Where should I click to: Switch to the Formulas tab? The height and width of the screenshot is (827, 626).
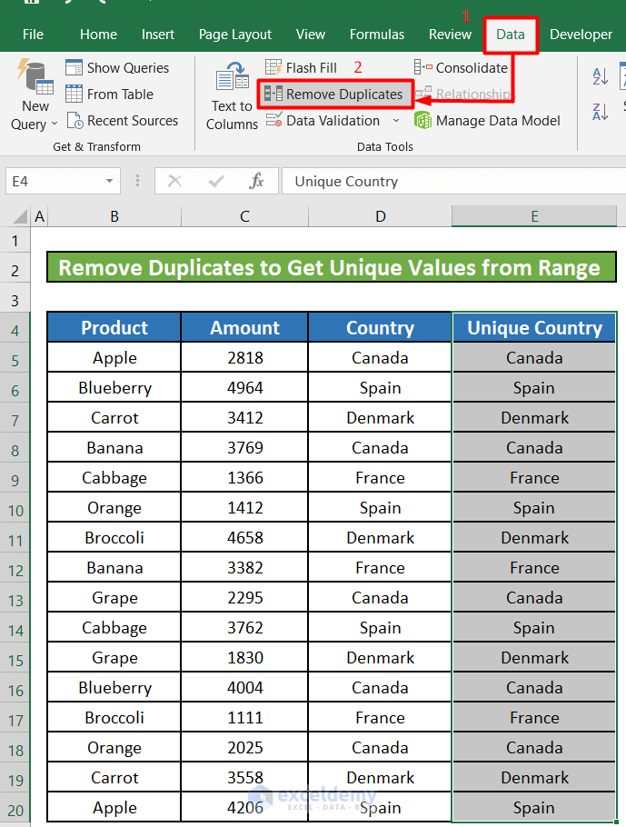click(377, 35)
